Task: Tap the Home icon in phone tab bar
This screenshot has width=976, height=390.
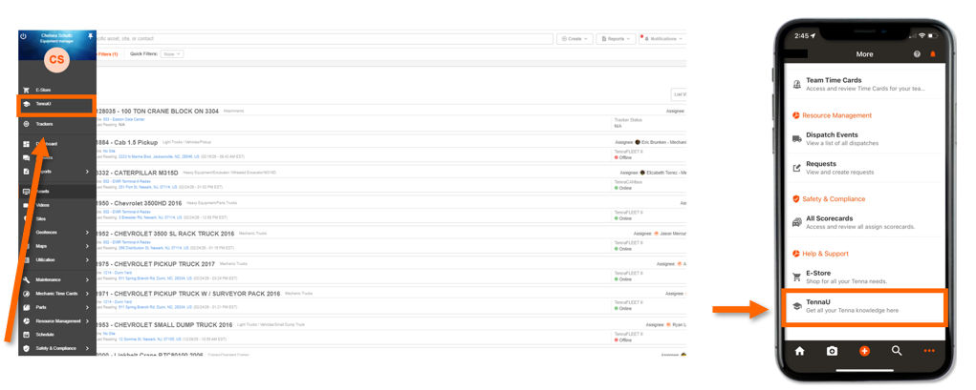Action: click(800, 351)
